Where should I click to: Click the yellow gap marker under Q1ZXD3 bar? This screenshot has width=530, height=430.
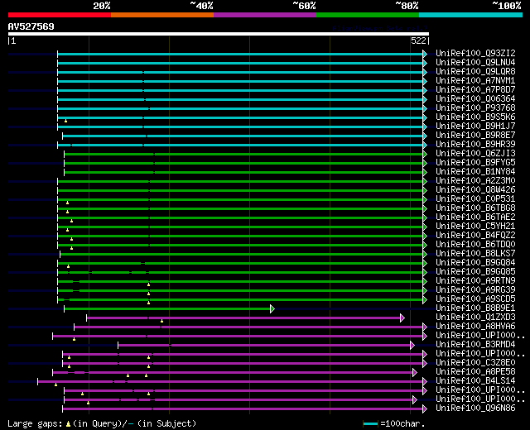162,321
